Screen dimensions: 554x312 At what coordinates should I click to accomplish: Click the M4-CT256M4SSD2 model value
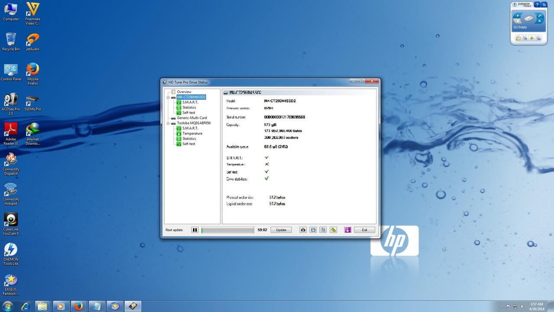pyautogui.click(x=280, y=101)
